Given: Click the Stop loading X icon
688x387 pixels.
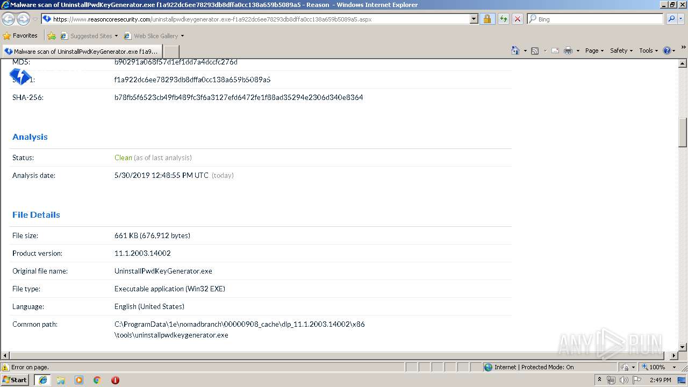Looking at the screenshot, I should (517, 19).
